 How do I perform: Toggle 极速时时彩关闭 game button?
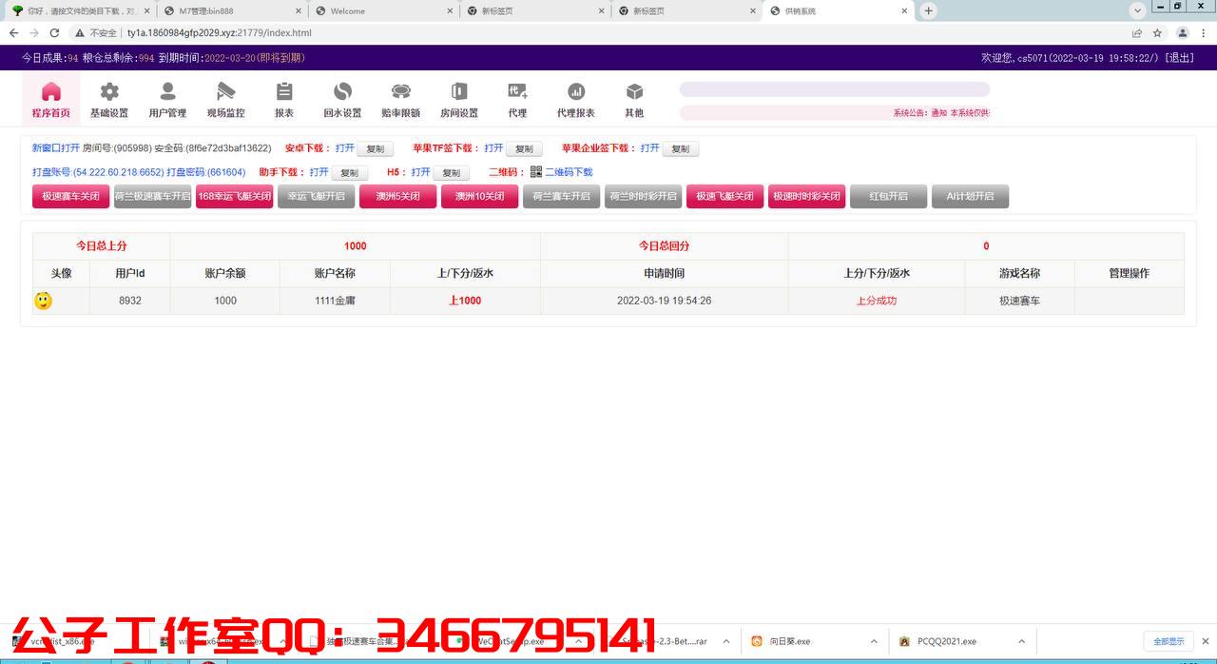806,196
